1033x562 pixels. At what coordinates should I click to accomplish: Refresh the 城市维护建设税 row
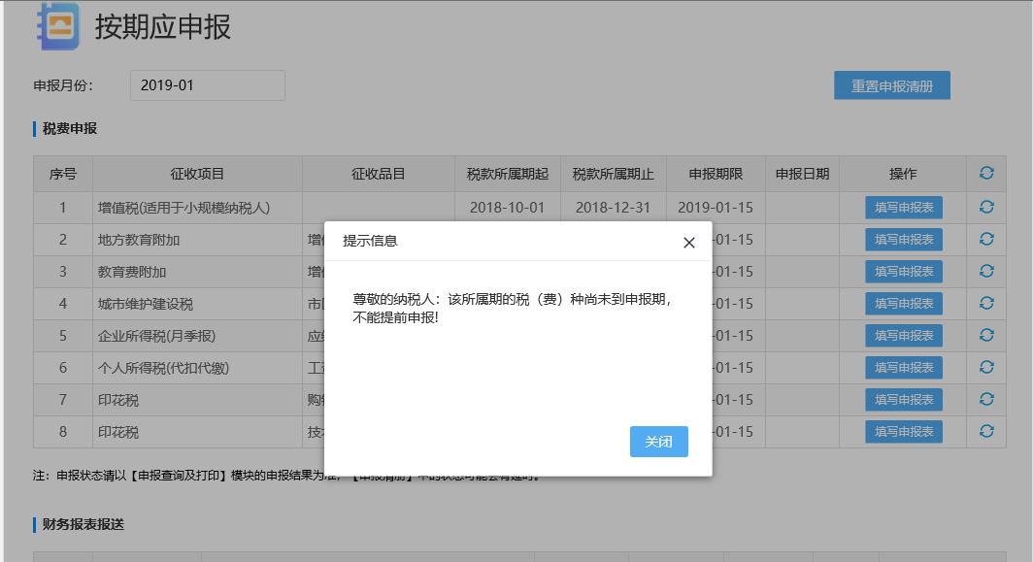[x=986, y=303]
